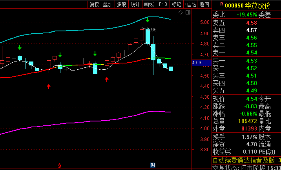Screen dimensions: 281x170
Task: Click the diamond icon above chart
Action: coord(181,13)
